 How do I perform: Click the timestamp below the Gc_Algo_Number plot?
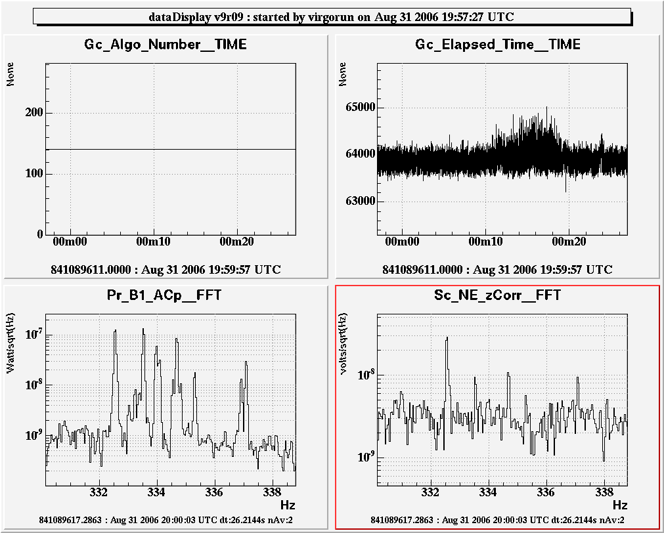click(x=166, y=270)
